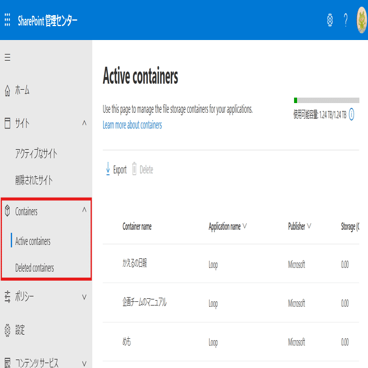Expand the ポリシー section chevron
Viewport: 368px width, 368px height.
pyautogui.click(x=84, y=297)
